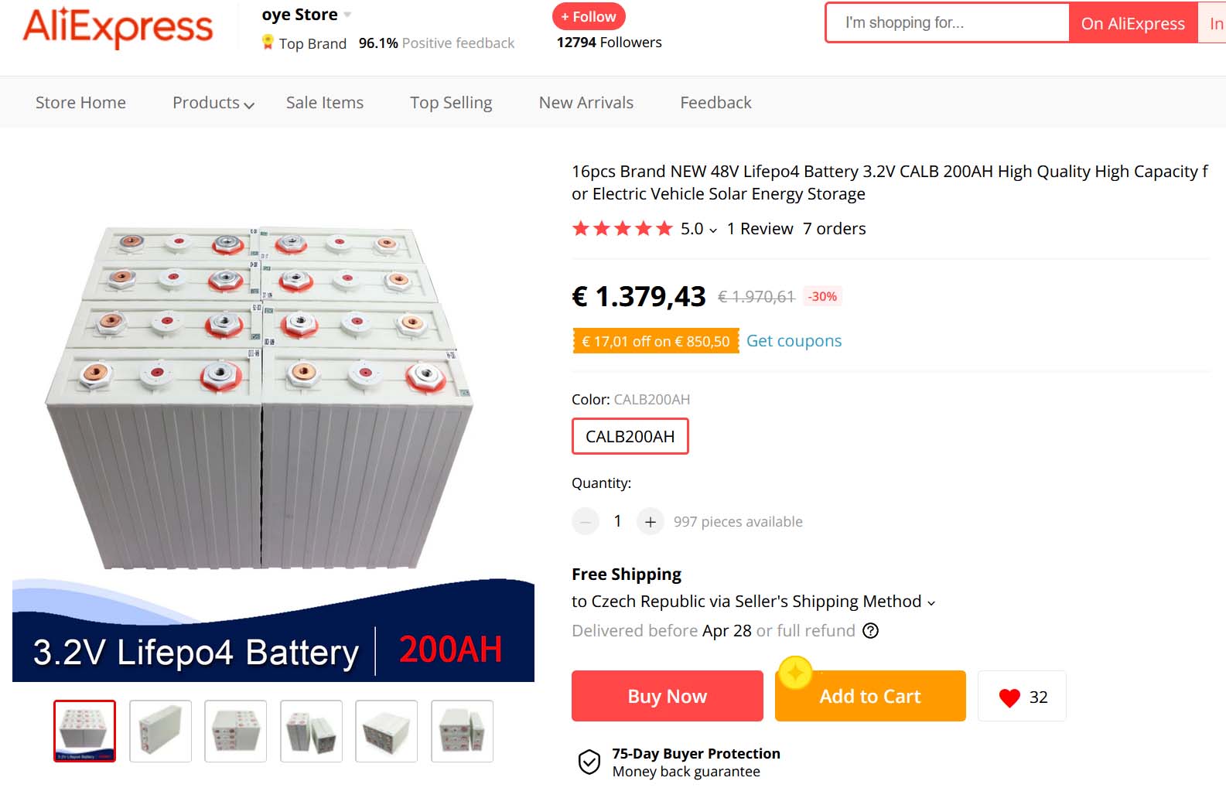Click the AliExpress logo
The width and height of the screenshot is (1226, 798).
click(118, 28)
